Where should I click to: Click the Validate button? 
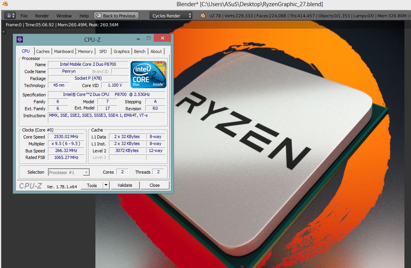point(125,185)
